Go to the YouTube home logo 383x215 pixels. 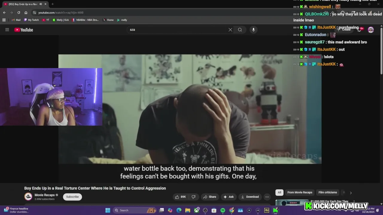click(x=24, y=30)
